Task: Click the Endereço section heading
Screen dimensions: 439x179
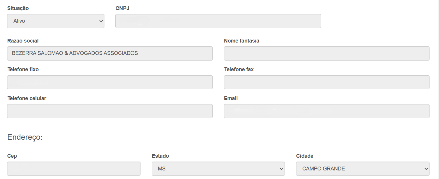Action: pos(25,137)
